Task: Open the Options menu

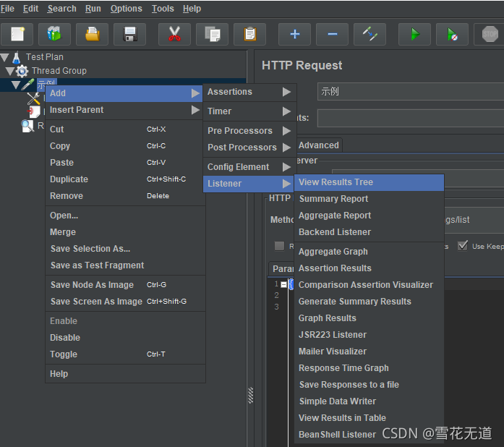Action: (126, 9)
